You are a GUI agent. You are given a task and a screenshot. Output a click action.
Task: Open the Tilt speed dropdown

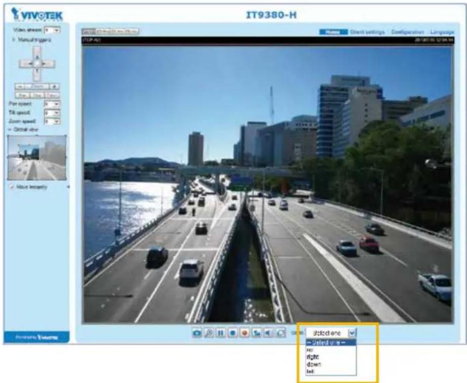(x=52, y=113)
